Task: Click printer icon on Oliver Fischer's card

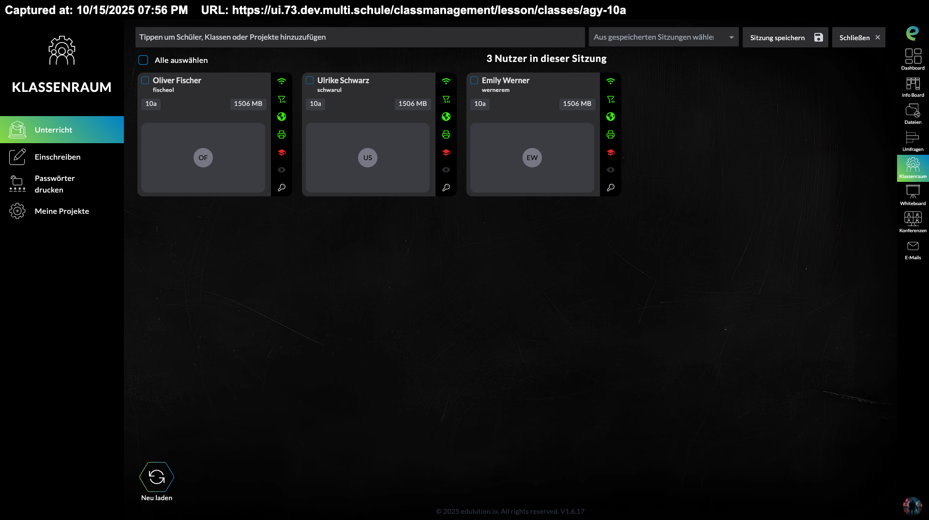Action: tap(282, 134)
